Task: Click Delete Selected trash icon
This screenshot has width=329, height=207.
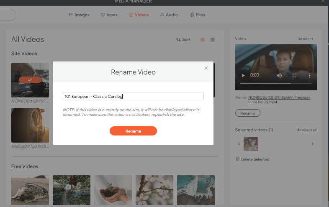Action: tap(238, 159)
